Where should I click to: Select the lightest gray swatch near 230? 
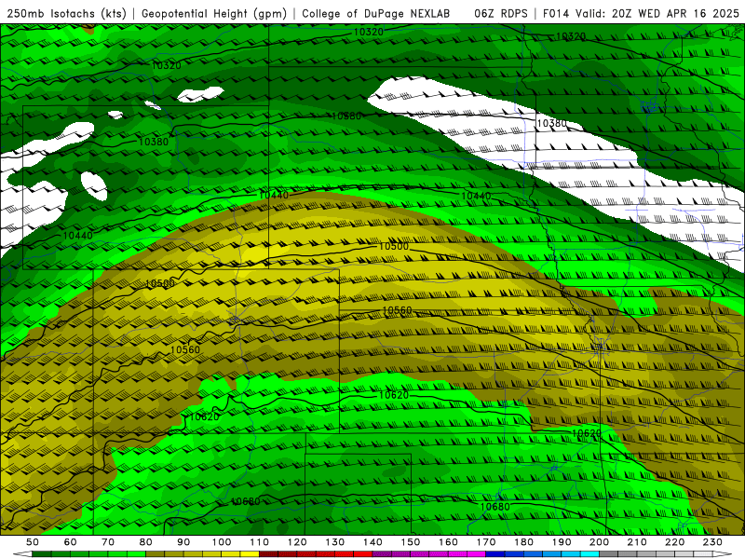click(703, 553)
